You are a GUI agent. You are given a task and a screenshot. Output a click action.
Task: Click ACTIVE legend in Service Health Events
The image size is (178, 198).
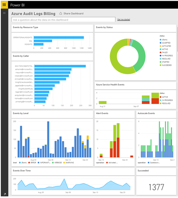tap(164, 97)
